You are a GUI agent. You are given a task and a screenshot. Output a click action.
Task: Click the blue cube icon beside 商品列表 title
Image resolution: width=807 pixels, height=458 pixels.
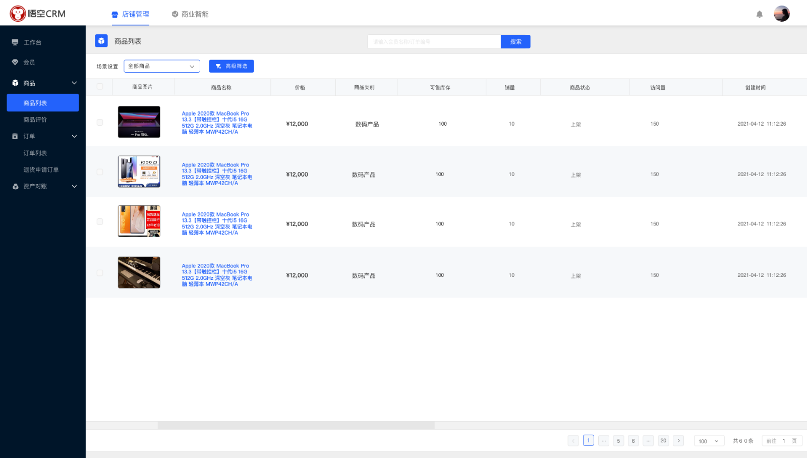(101, 41)
